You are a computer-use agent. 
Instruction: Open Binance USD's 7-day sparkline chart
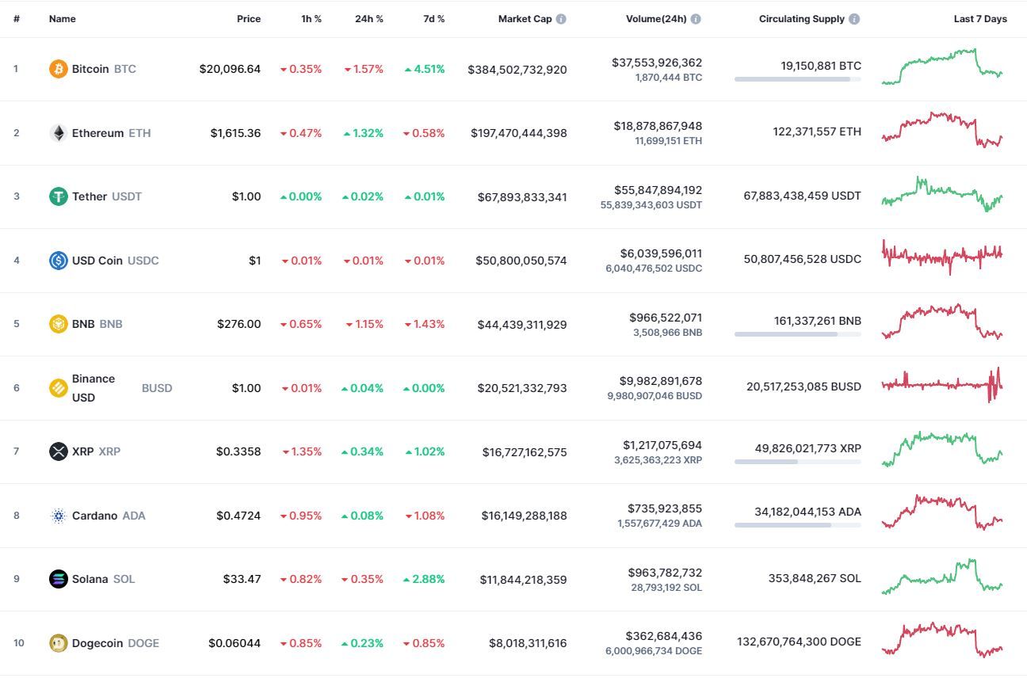click(942, 386)
